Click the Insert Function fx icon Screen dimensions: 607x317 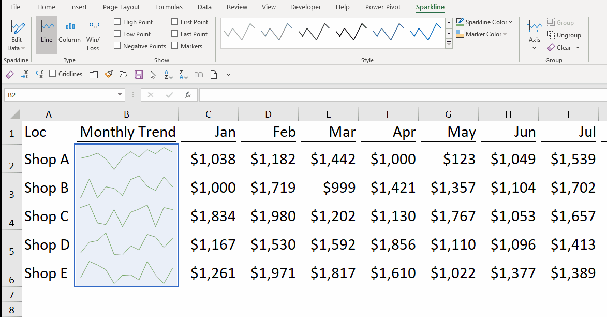pyautogui.click(x=188, y=95)
